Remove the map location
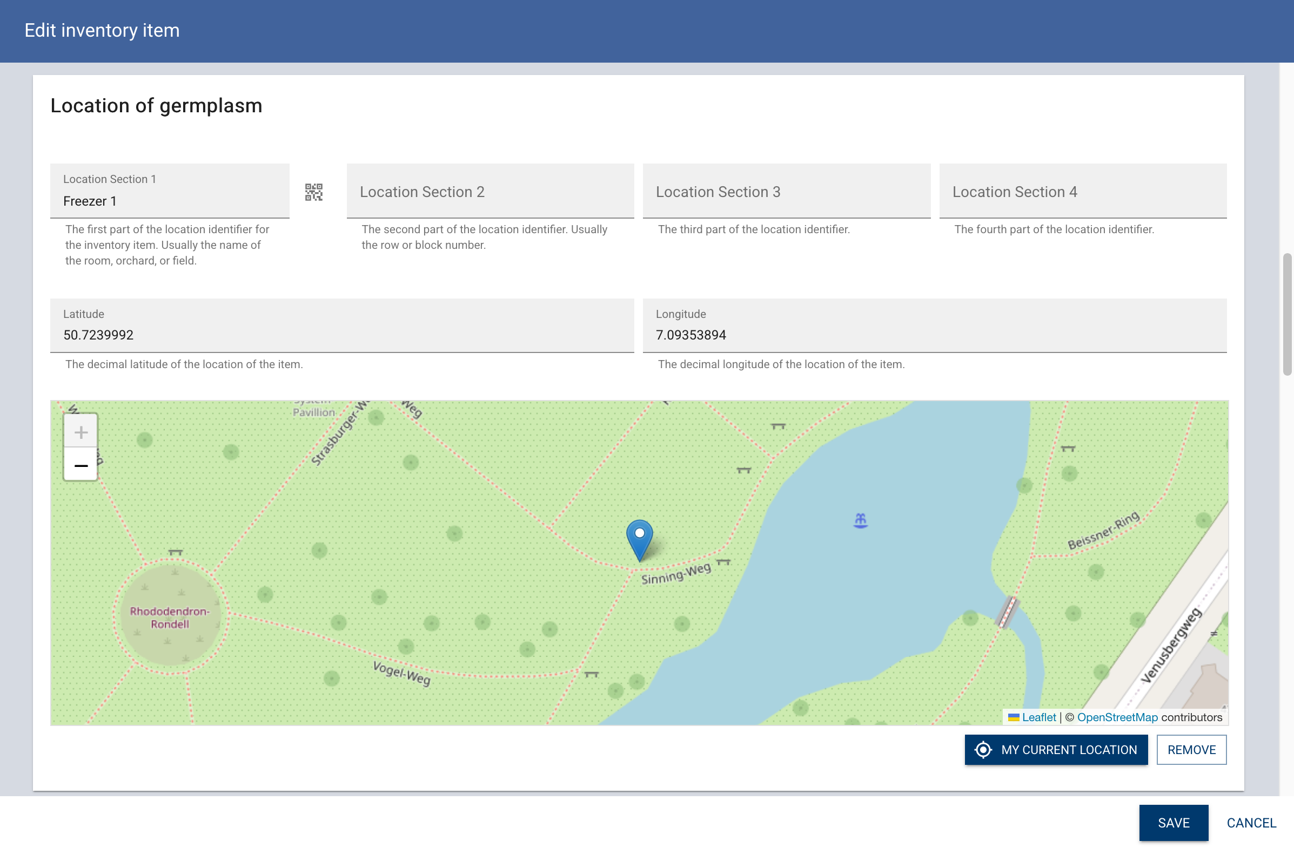 click(1191, 750)
